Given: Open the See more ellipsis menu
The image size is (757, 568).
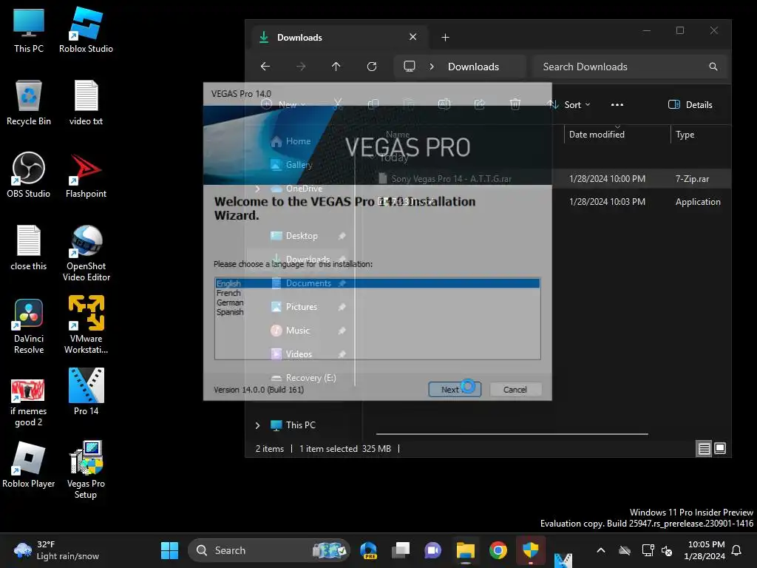Looking at the screenshot, I should 617,104.
